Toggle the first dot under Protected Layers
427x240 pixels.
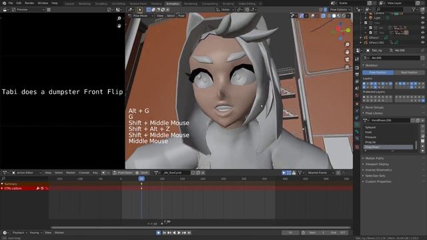(364, 97)
